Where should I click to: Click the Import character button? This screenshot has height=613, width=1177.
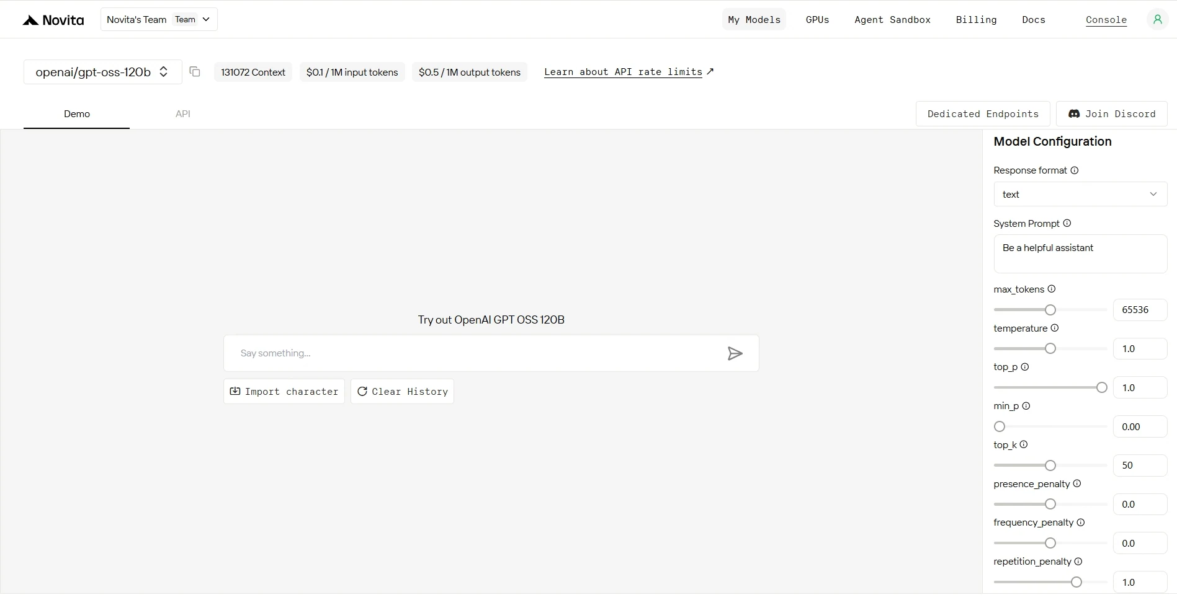tap(284, 392)
